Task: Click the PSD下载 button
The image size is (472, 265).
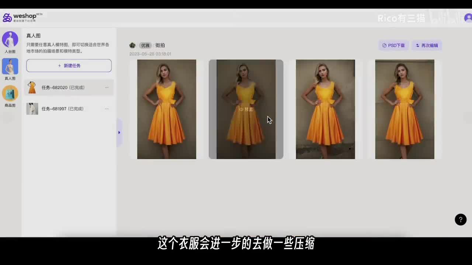Action: pyautogui.click(x=393, y=45)
